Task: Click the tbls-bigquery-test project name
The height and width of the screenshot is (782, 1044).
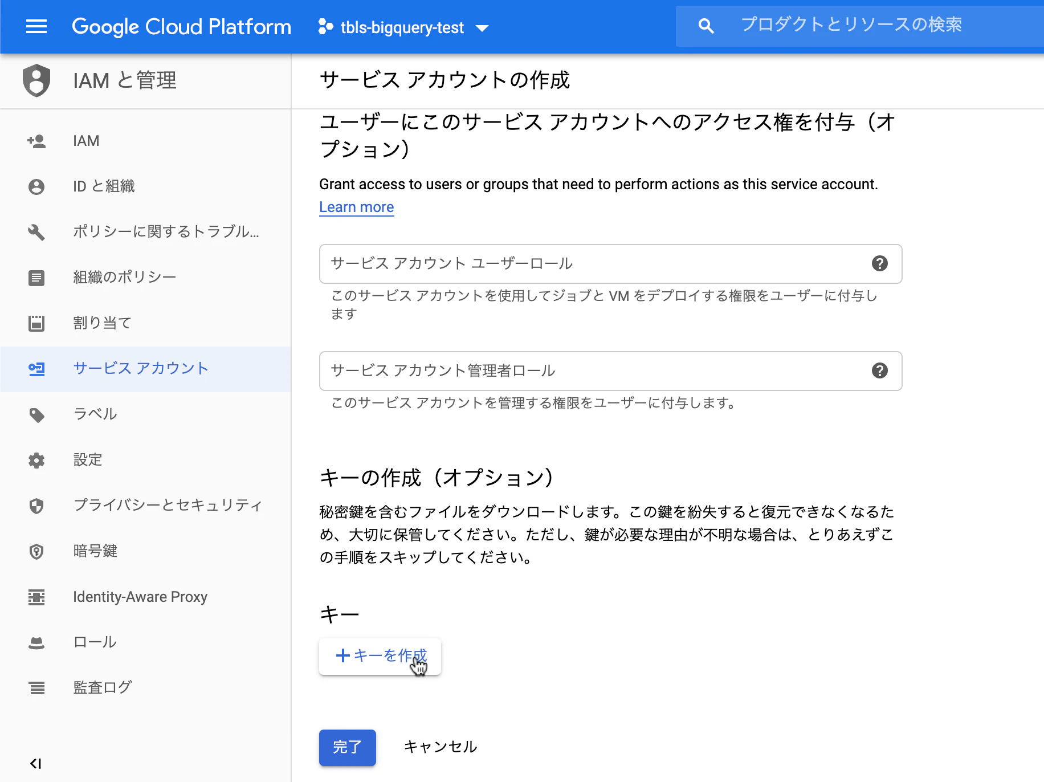Action: click(402, 28)
